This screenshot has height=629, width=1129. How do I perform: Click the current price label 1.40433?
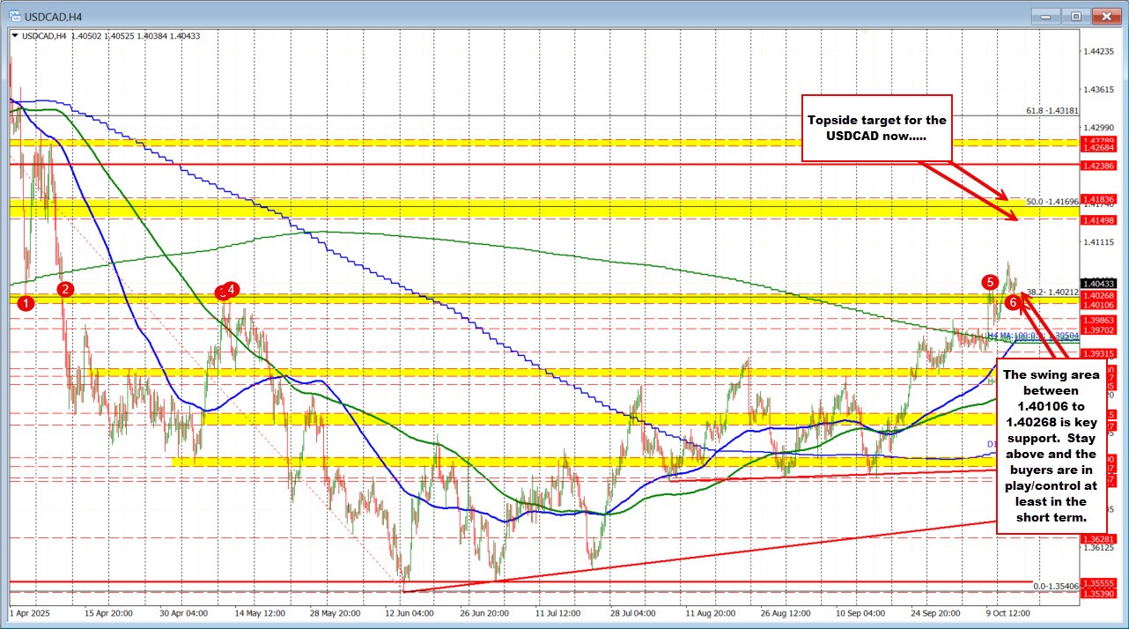point(1100,284)
